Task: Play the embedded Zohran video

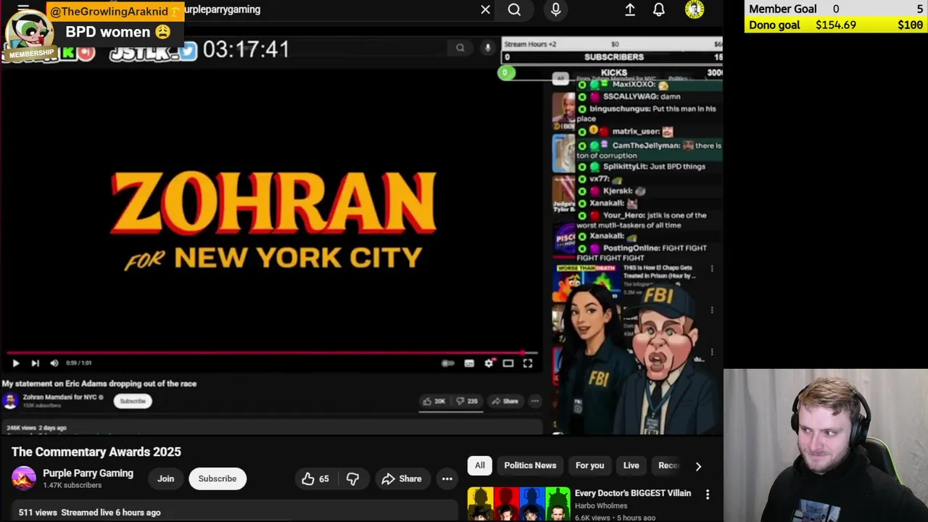Action: (x=16, y=363)
